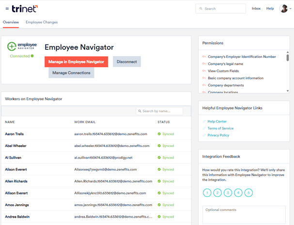Screen dimensions: 294x225
Task: Expand the account dropdown arrow
Action: [x=291, y=9]
